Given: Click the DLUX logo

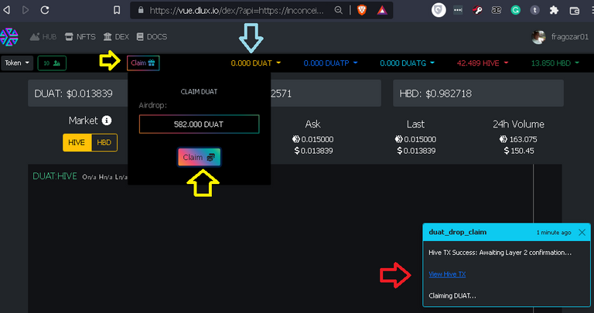Looking at the screenshot, I should click(x=9, y=37).
